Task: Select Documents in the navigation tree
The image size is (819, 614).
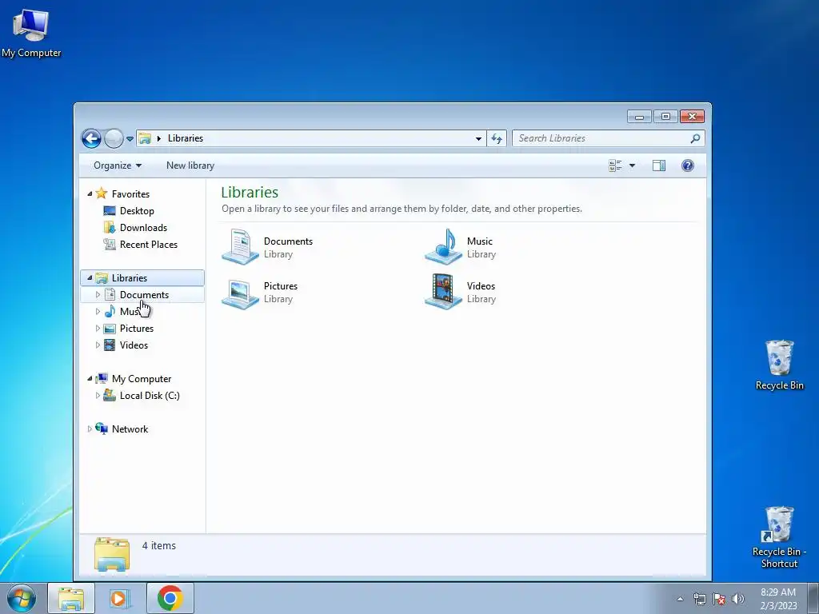Action: click(x=144, y=295)
